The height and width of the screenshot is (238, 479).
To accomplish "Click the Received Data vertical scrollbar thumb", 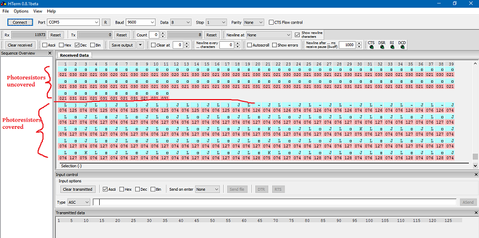I will pyautogui.click(x=475, y=156).
